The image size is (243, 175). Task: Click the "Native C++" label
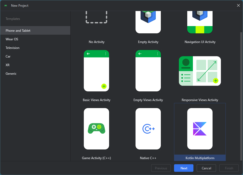tap(148, 158)
